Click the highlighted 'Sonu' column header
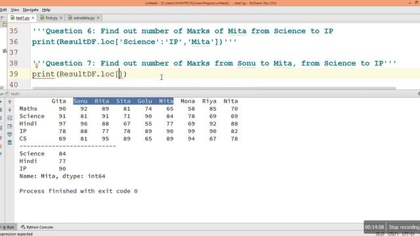Screen dimensions: 420x236 pyautogui.click(x=80, y=101)
